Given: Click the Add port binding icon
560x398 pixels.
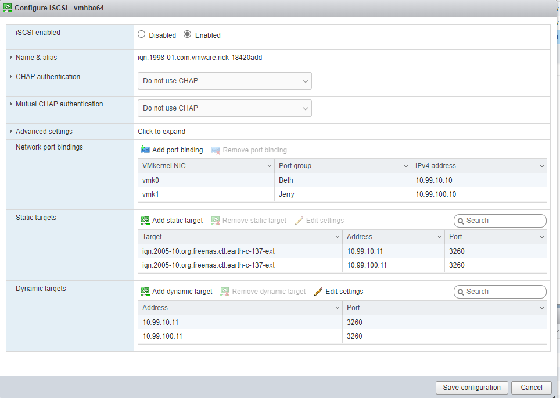Looking at the screenshot, I should click(145, 150).
